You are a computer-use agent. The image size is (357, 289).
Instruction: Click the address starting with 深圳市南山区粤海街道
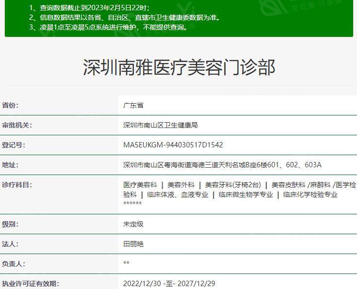pyautogui.click(x=223, y=165)
